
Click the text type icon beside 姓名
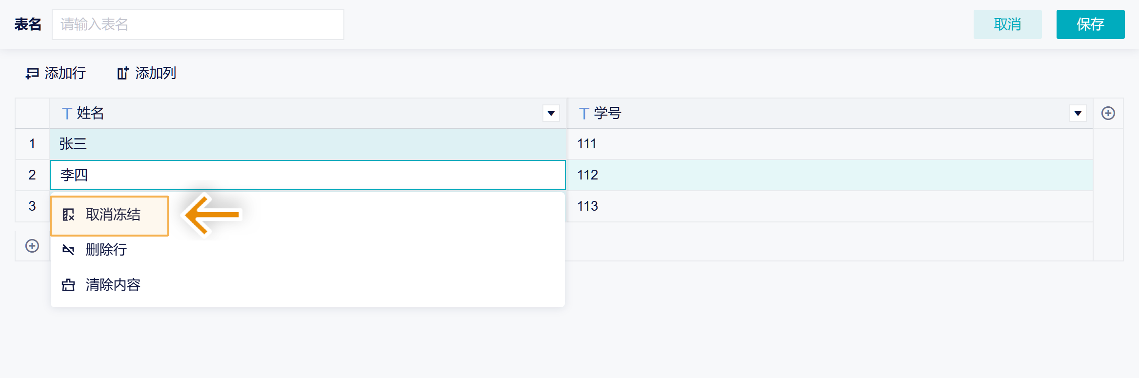(x=67, y=114)
